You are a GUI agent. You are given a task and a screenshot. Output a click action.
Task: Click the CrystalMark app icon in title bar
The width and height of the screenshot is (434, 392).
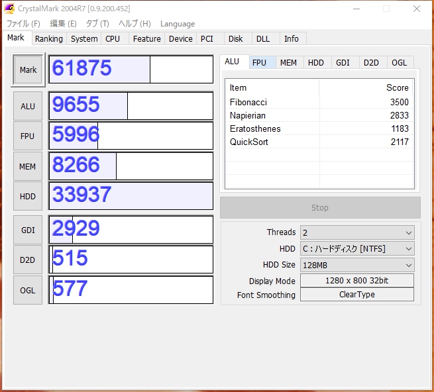point(9,9)
